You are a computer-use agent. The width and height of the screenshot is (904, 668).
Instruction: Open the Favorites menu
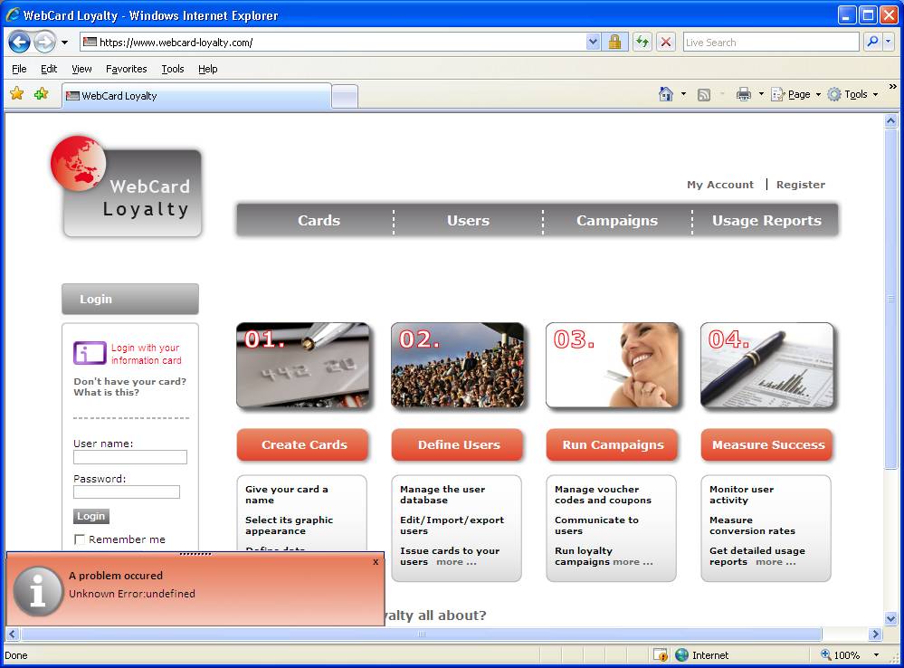point(127,69)
